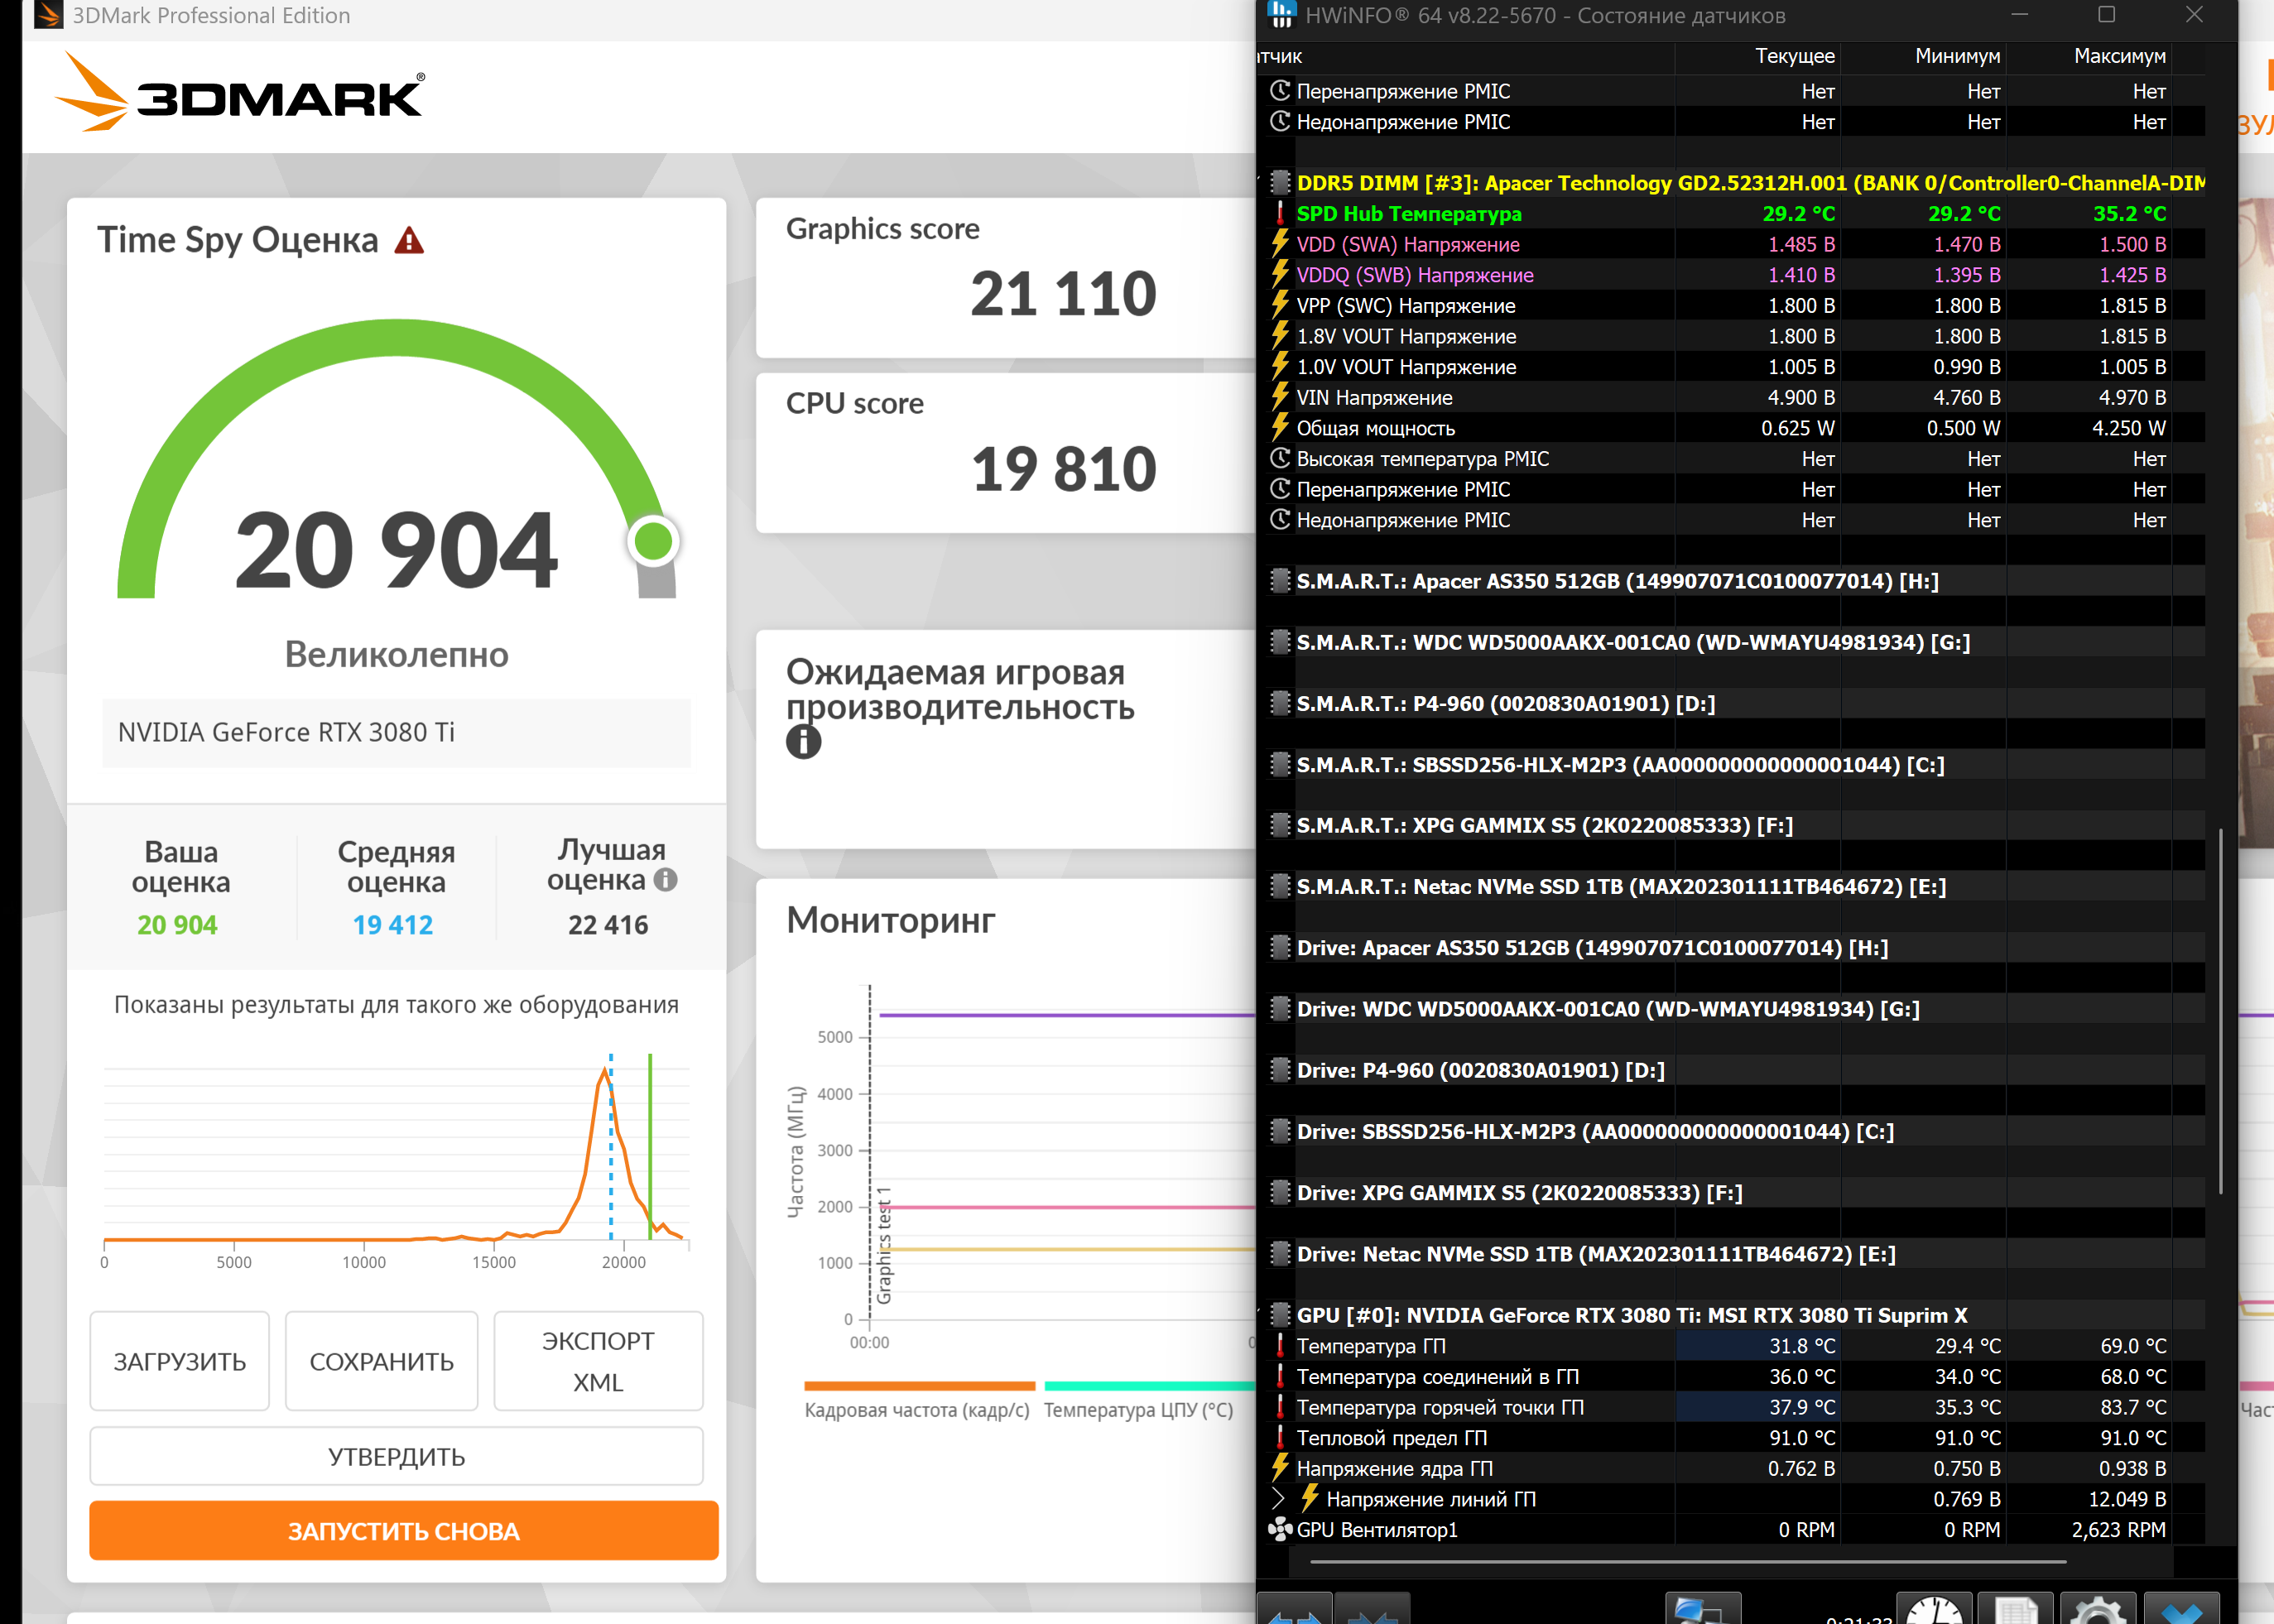Click the Time Spy warning triangle icon
This screenshot has width=2274, height=1624.
pos(409,241)
